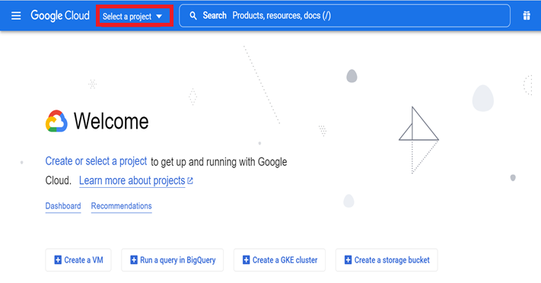Focus the Products, resources, docs search field
The width and height of the screenshot is (541, 283).
pyautogui.click(x=345, y=15)
